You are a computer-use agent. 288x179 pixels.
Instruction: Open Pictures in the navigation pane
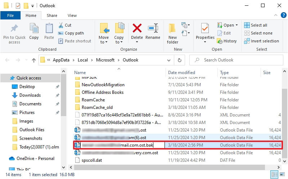click(x=27, y=113)
